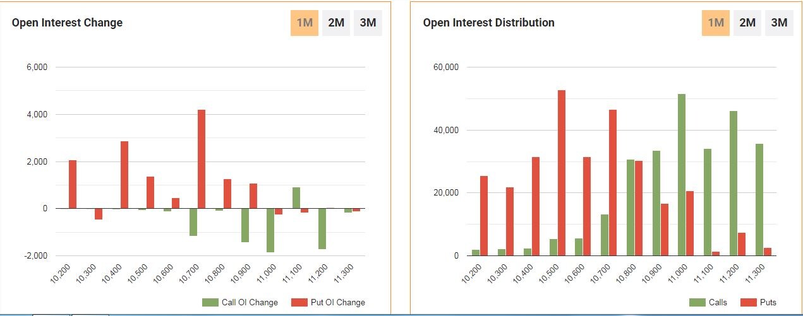Click the green Calls legend swatch
The height and width of the screenshot is (316, 803).
697,303
